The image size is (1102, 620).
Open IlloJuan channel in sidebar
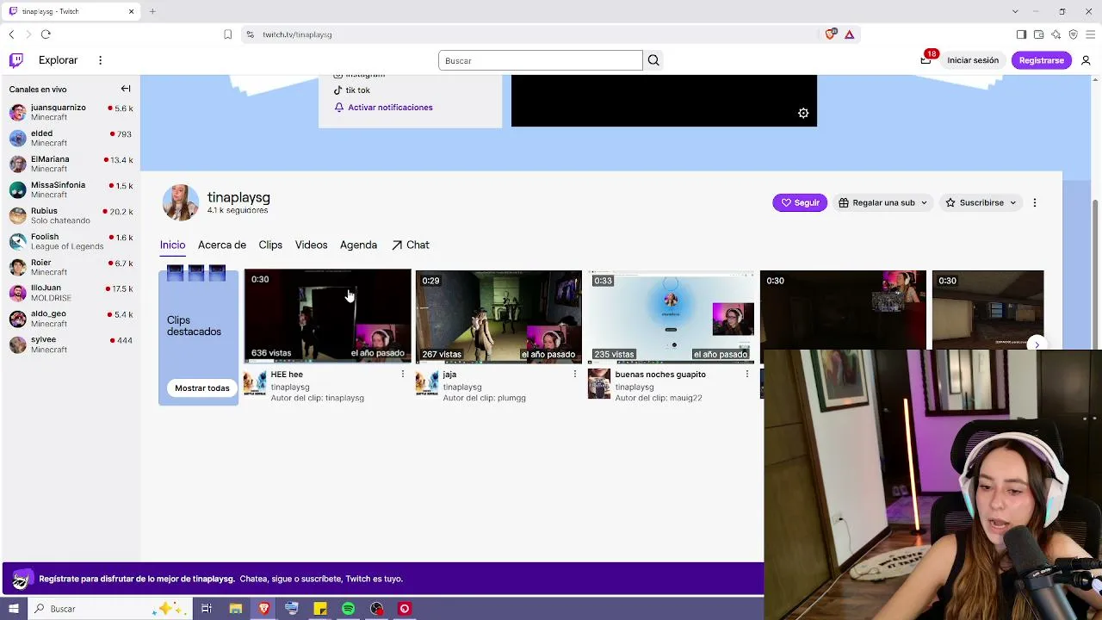point(71,293)
